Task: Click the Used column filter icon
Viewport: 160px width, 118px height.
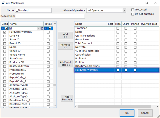Action: click(x=3, y=28)
